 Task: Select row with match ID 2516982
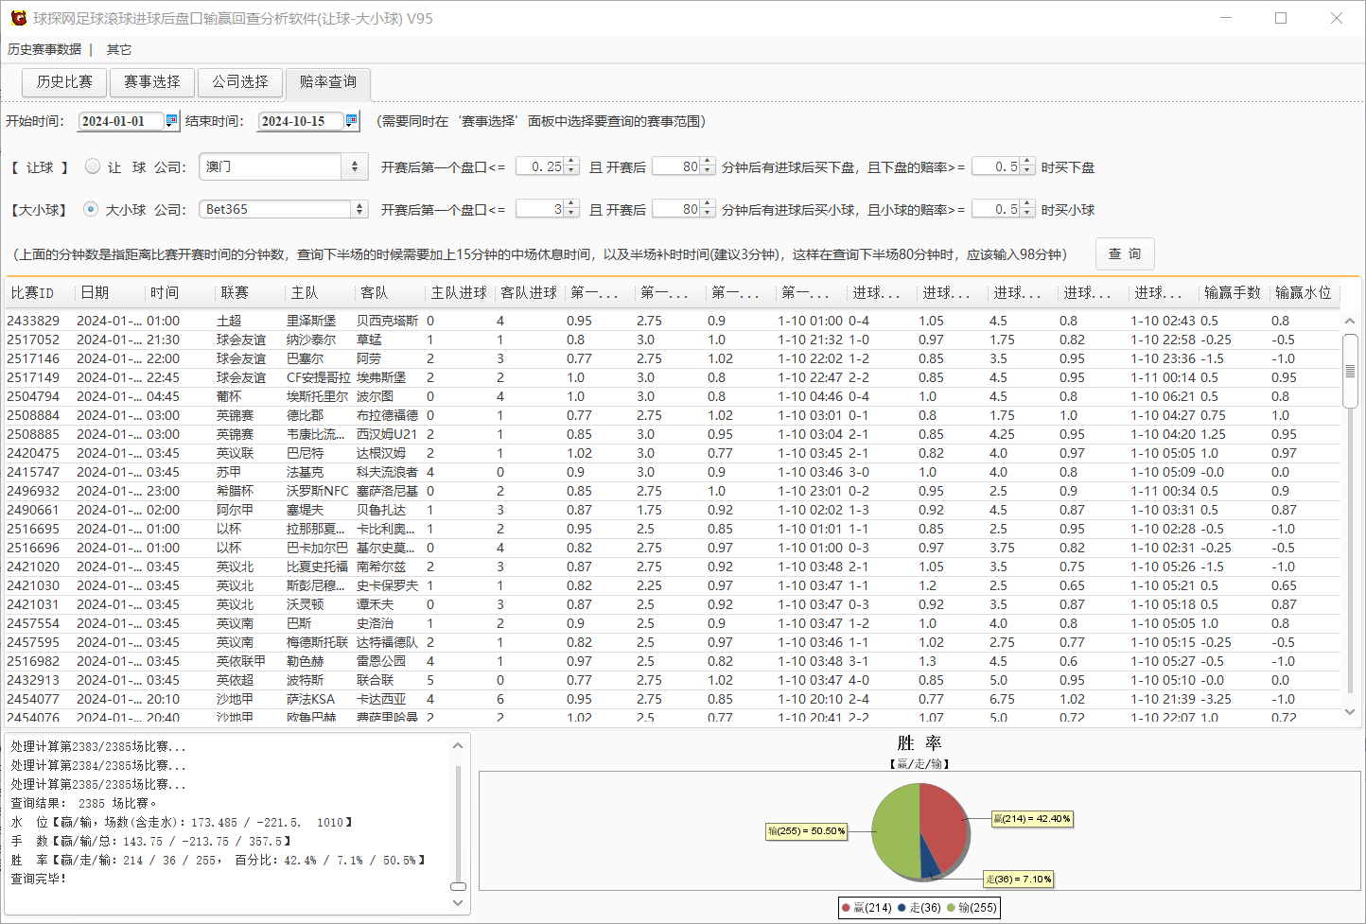tap(673, 661)
